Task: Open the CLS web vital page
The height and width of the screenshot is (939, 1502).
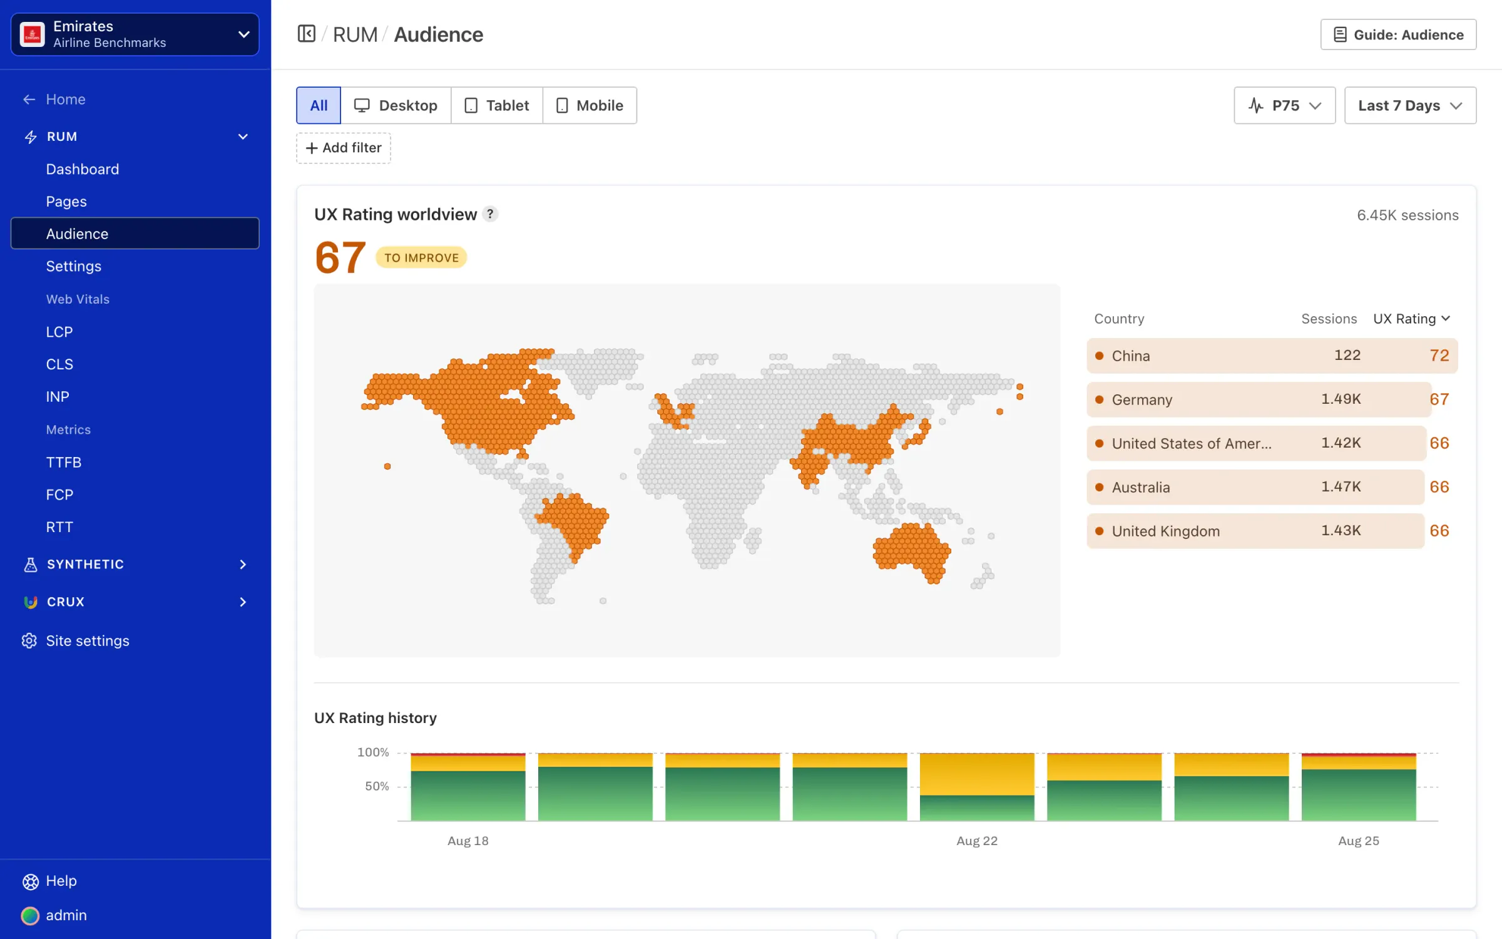Action: pyautogui.click(x=59, y=364)
